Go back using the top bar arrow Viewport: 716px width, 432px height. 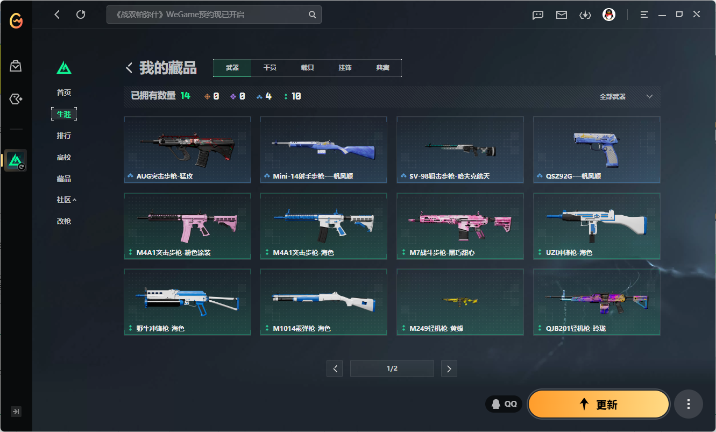(57, 15)
